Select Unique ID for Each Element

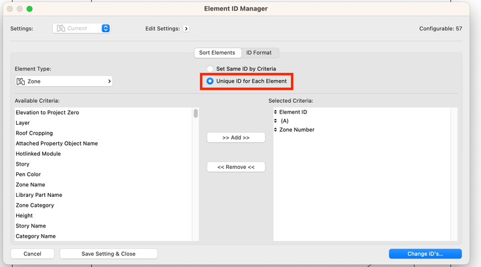coord(210,81)
